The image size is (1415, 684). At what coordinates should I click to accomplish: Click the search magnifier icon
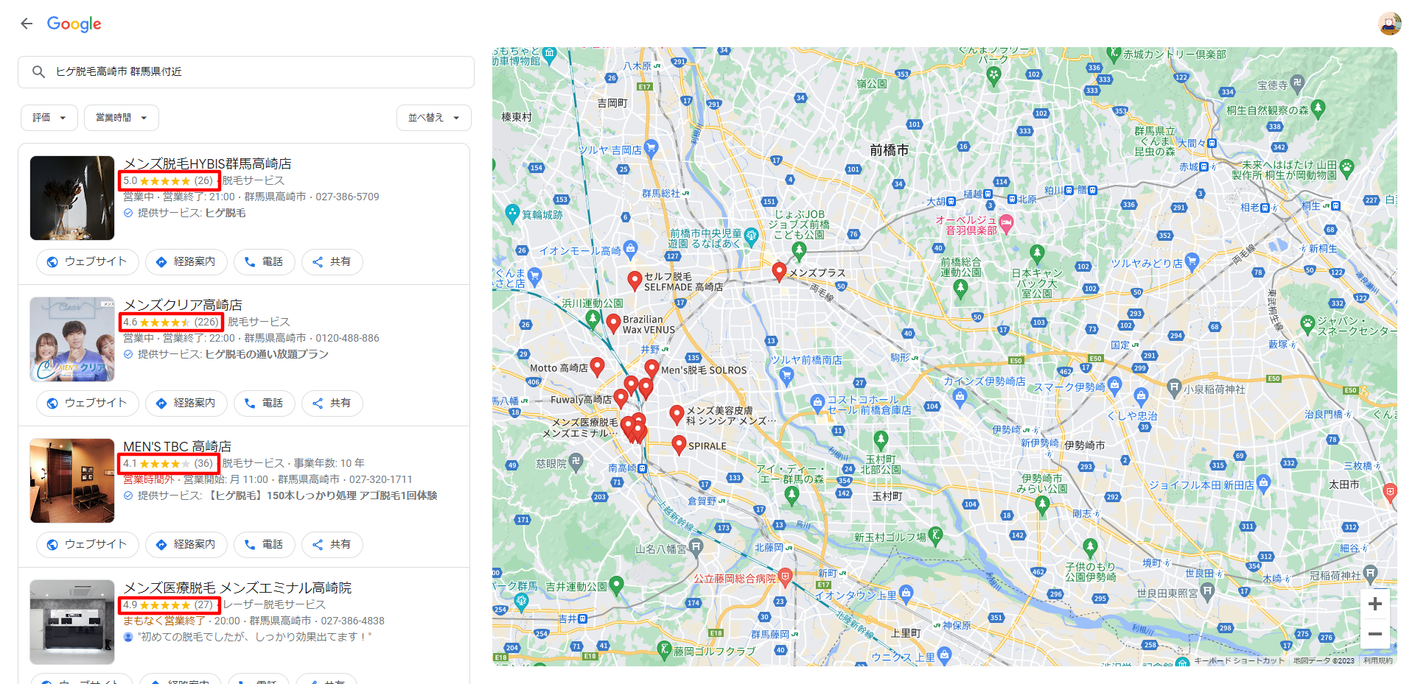[38, 71]
